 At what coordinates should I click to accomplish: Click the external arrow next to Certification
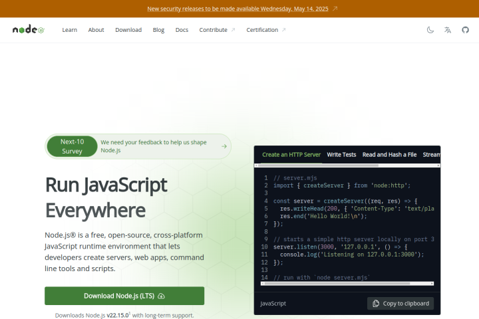coord(284,30)
